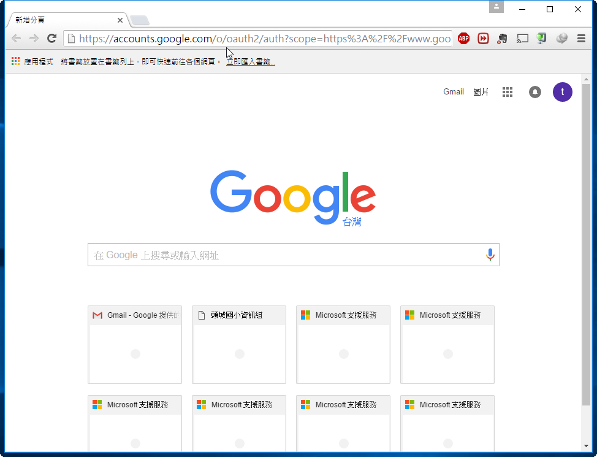This screenshot has width=597, height=457.
Task: Click the vertical page scrollbar thumb
Action: (x=586, y=244)
